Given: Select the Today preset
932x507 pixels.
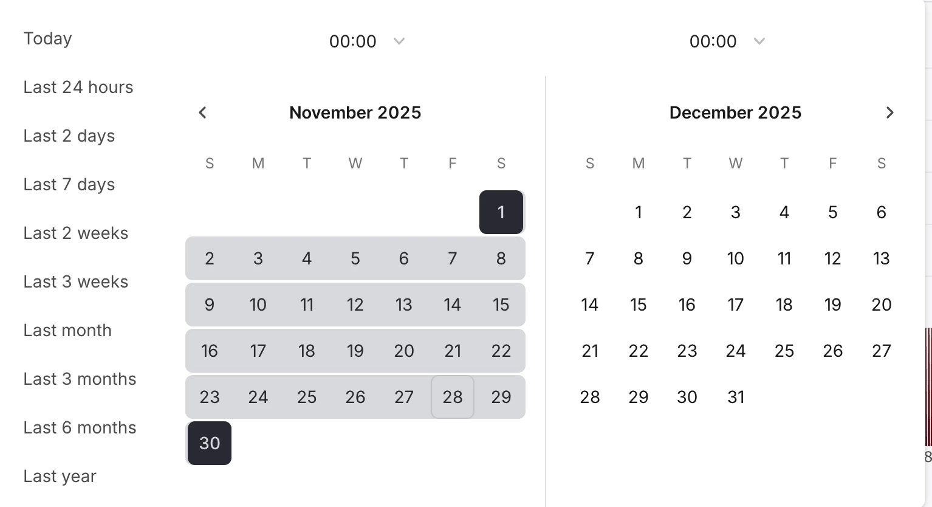Looking at the screenshot, I should (47, 38).
